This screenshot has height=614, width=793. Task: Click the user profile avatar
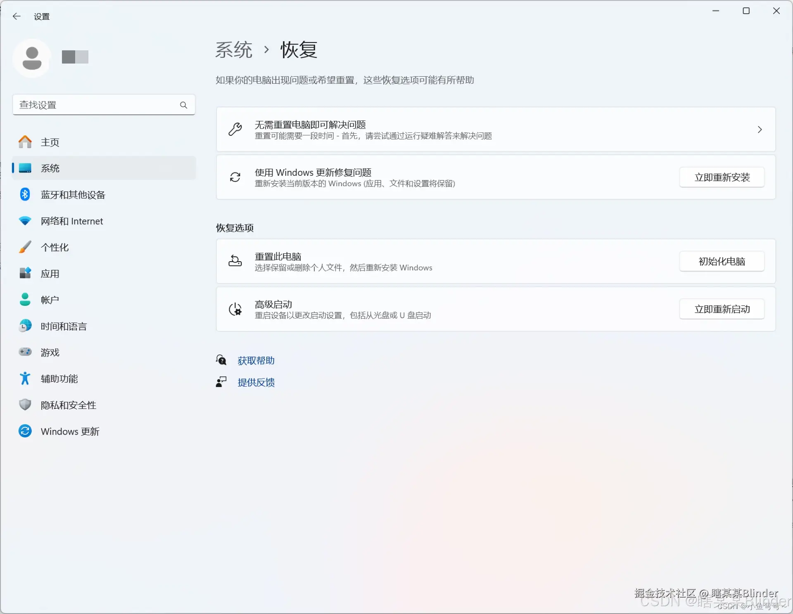pos(32,58)
